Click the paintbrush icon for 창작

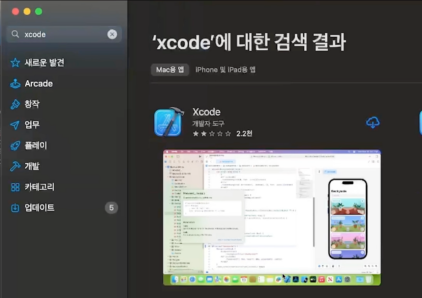pos(15,104)
